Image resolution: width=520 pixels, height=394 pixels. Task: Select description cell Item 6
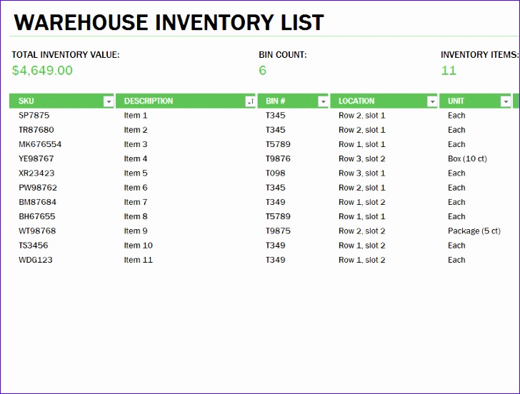click(136, 188)
